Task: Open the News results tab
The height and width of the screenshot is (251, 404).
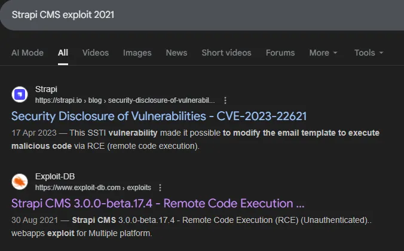Action: (x=176, y=53)
